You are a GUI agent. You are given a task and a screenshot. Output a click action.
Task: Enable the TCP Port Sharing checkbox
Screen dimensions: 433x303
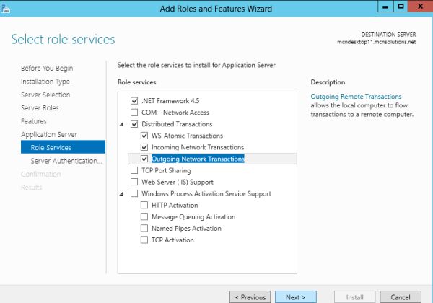click(x=134, y=171)
